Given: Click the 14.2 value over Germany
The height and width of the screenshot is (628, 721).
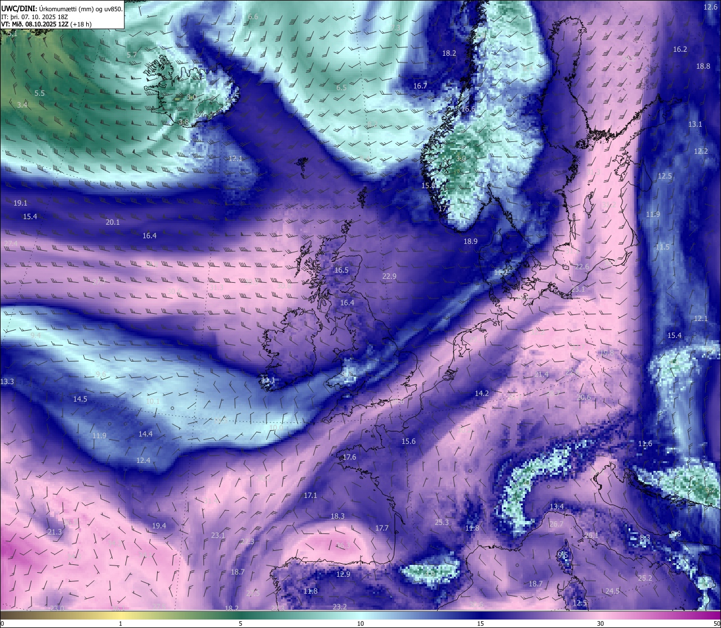Looking at the screenshot, I should coord(482,394).
